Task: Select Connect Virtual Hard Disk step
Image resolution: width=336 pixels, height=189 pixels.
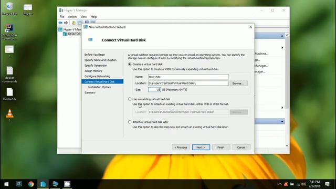Action: coord(102,82)
